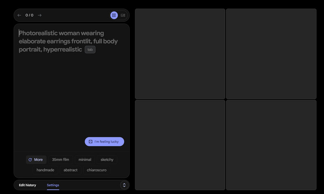The width and height of the screenshot is (324, 194).
Task: Click into the prompt text field
Action: pos(71,89)
